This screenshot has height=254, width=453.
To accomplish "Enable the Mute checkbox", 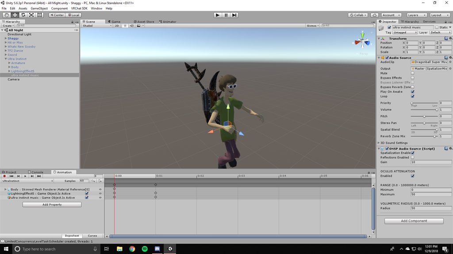I will pos(413,73).
